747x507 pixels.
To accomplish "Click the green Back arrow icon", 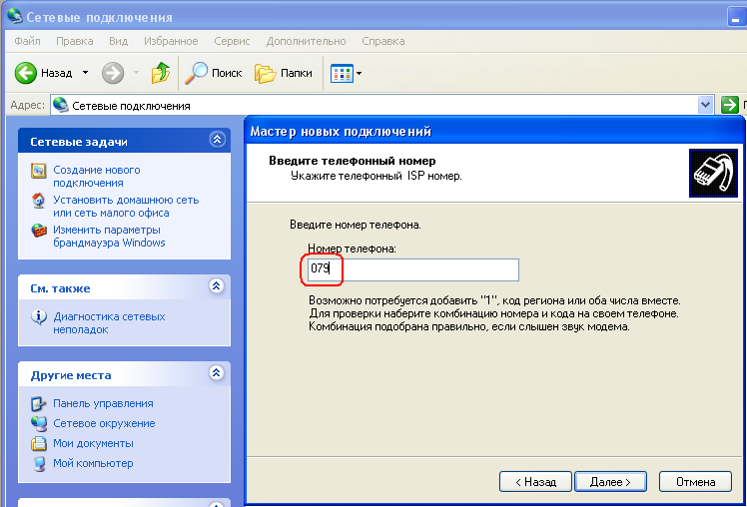I will pos(25,73).
